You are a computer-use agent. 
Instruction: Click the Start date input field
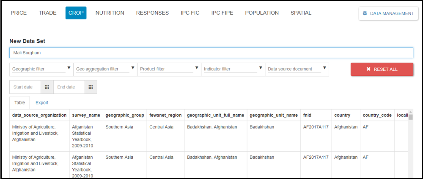[25, 87]
